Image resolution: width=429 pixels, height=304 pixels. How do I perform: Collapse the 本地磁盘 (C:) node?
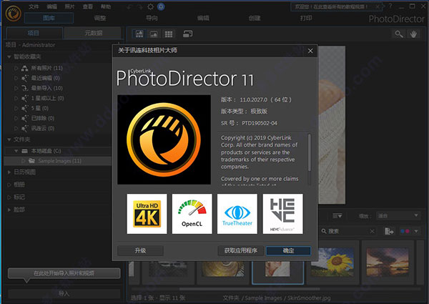(16, 151)
